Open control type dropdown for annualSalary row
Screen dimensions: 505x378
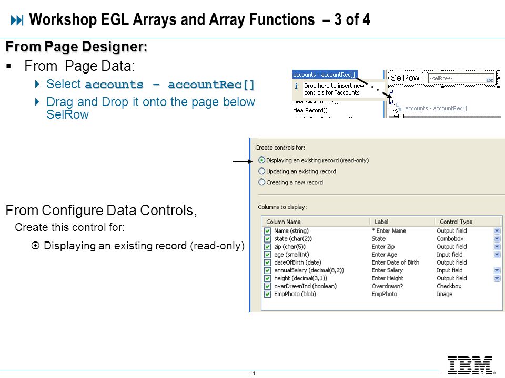tap(497, 270)
